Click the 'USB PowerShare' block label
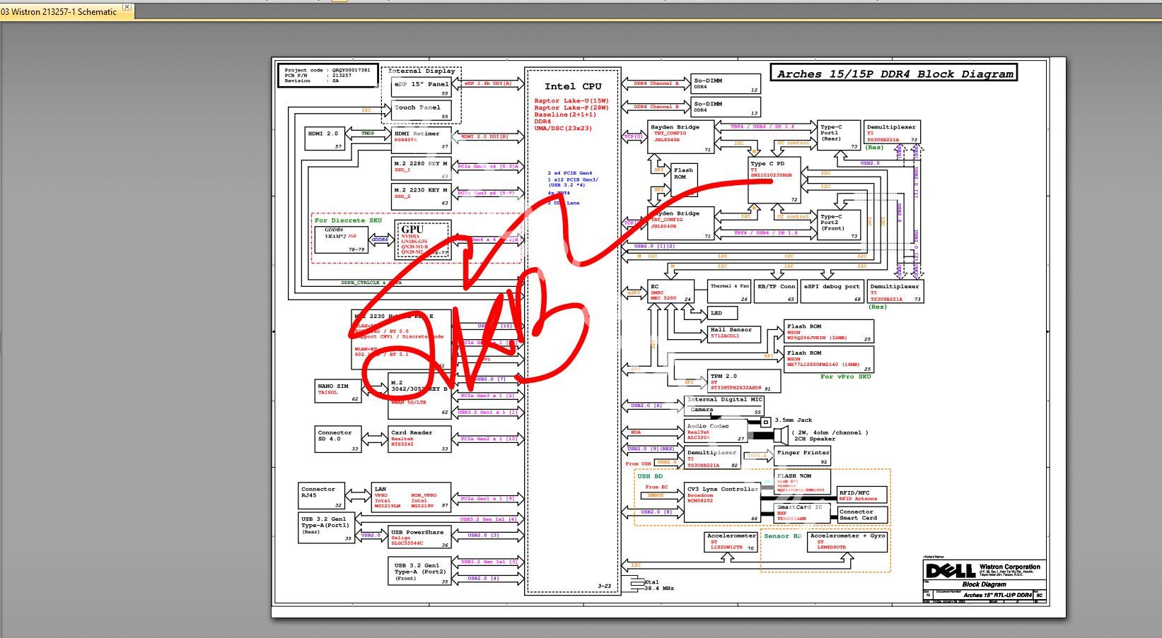1162x638 pixels. [x=417, y=533]
